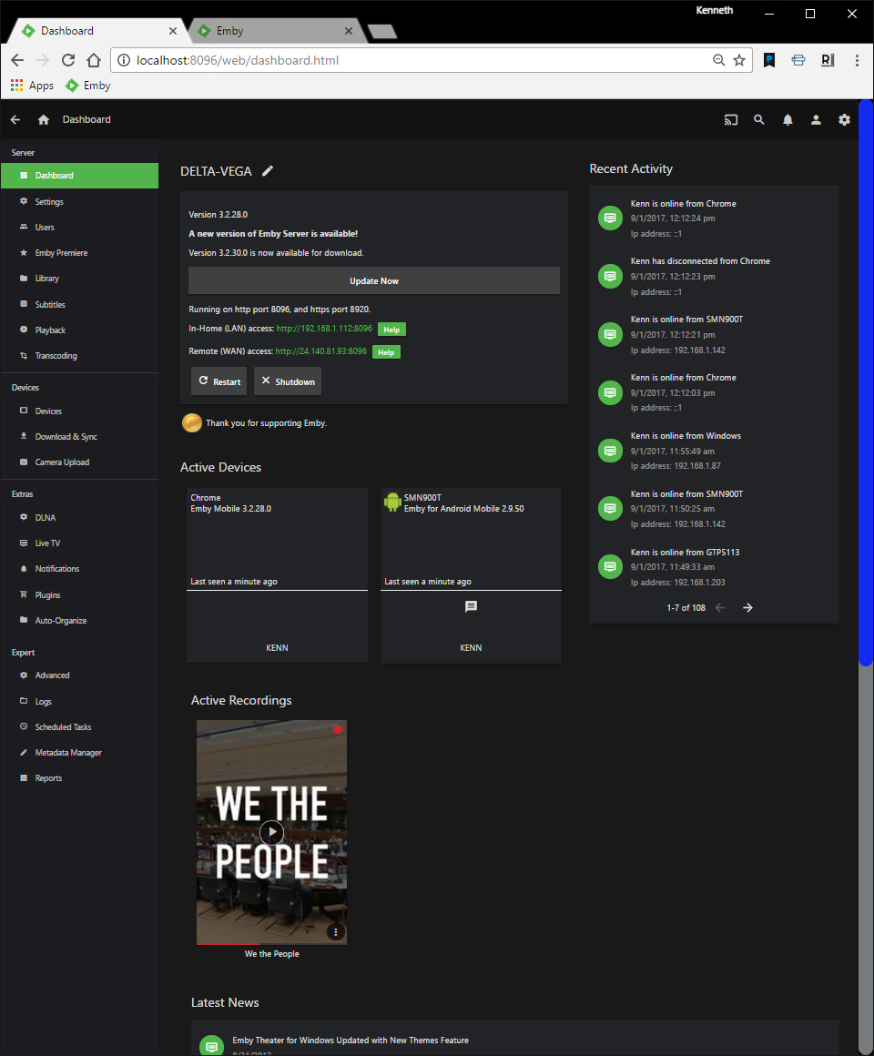
Task: Open We the People recording thumbnail
Action: click(x=271, y=832)
